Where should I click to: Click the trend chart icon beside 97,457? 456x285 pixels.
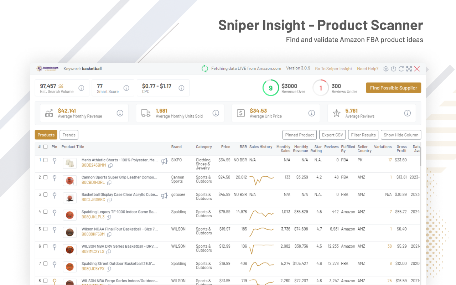coord(61,86)
